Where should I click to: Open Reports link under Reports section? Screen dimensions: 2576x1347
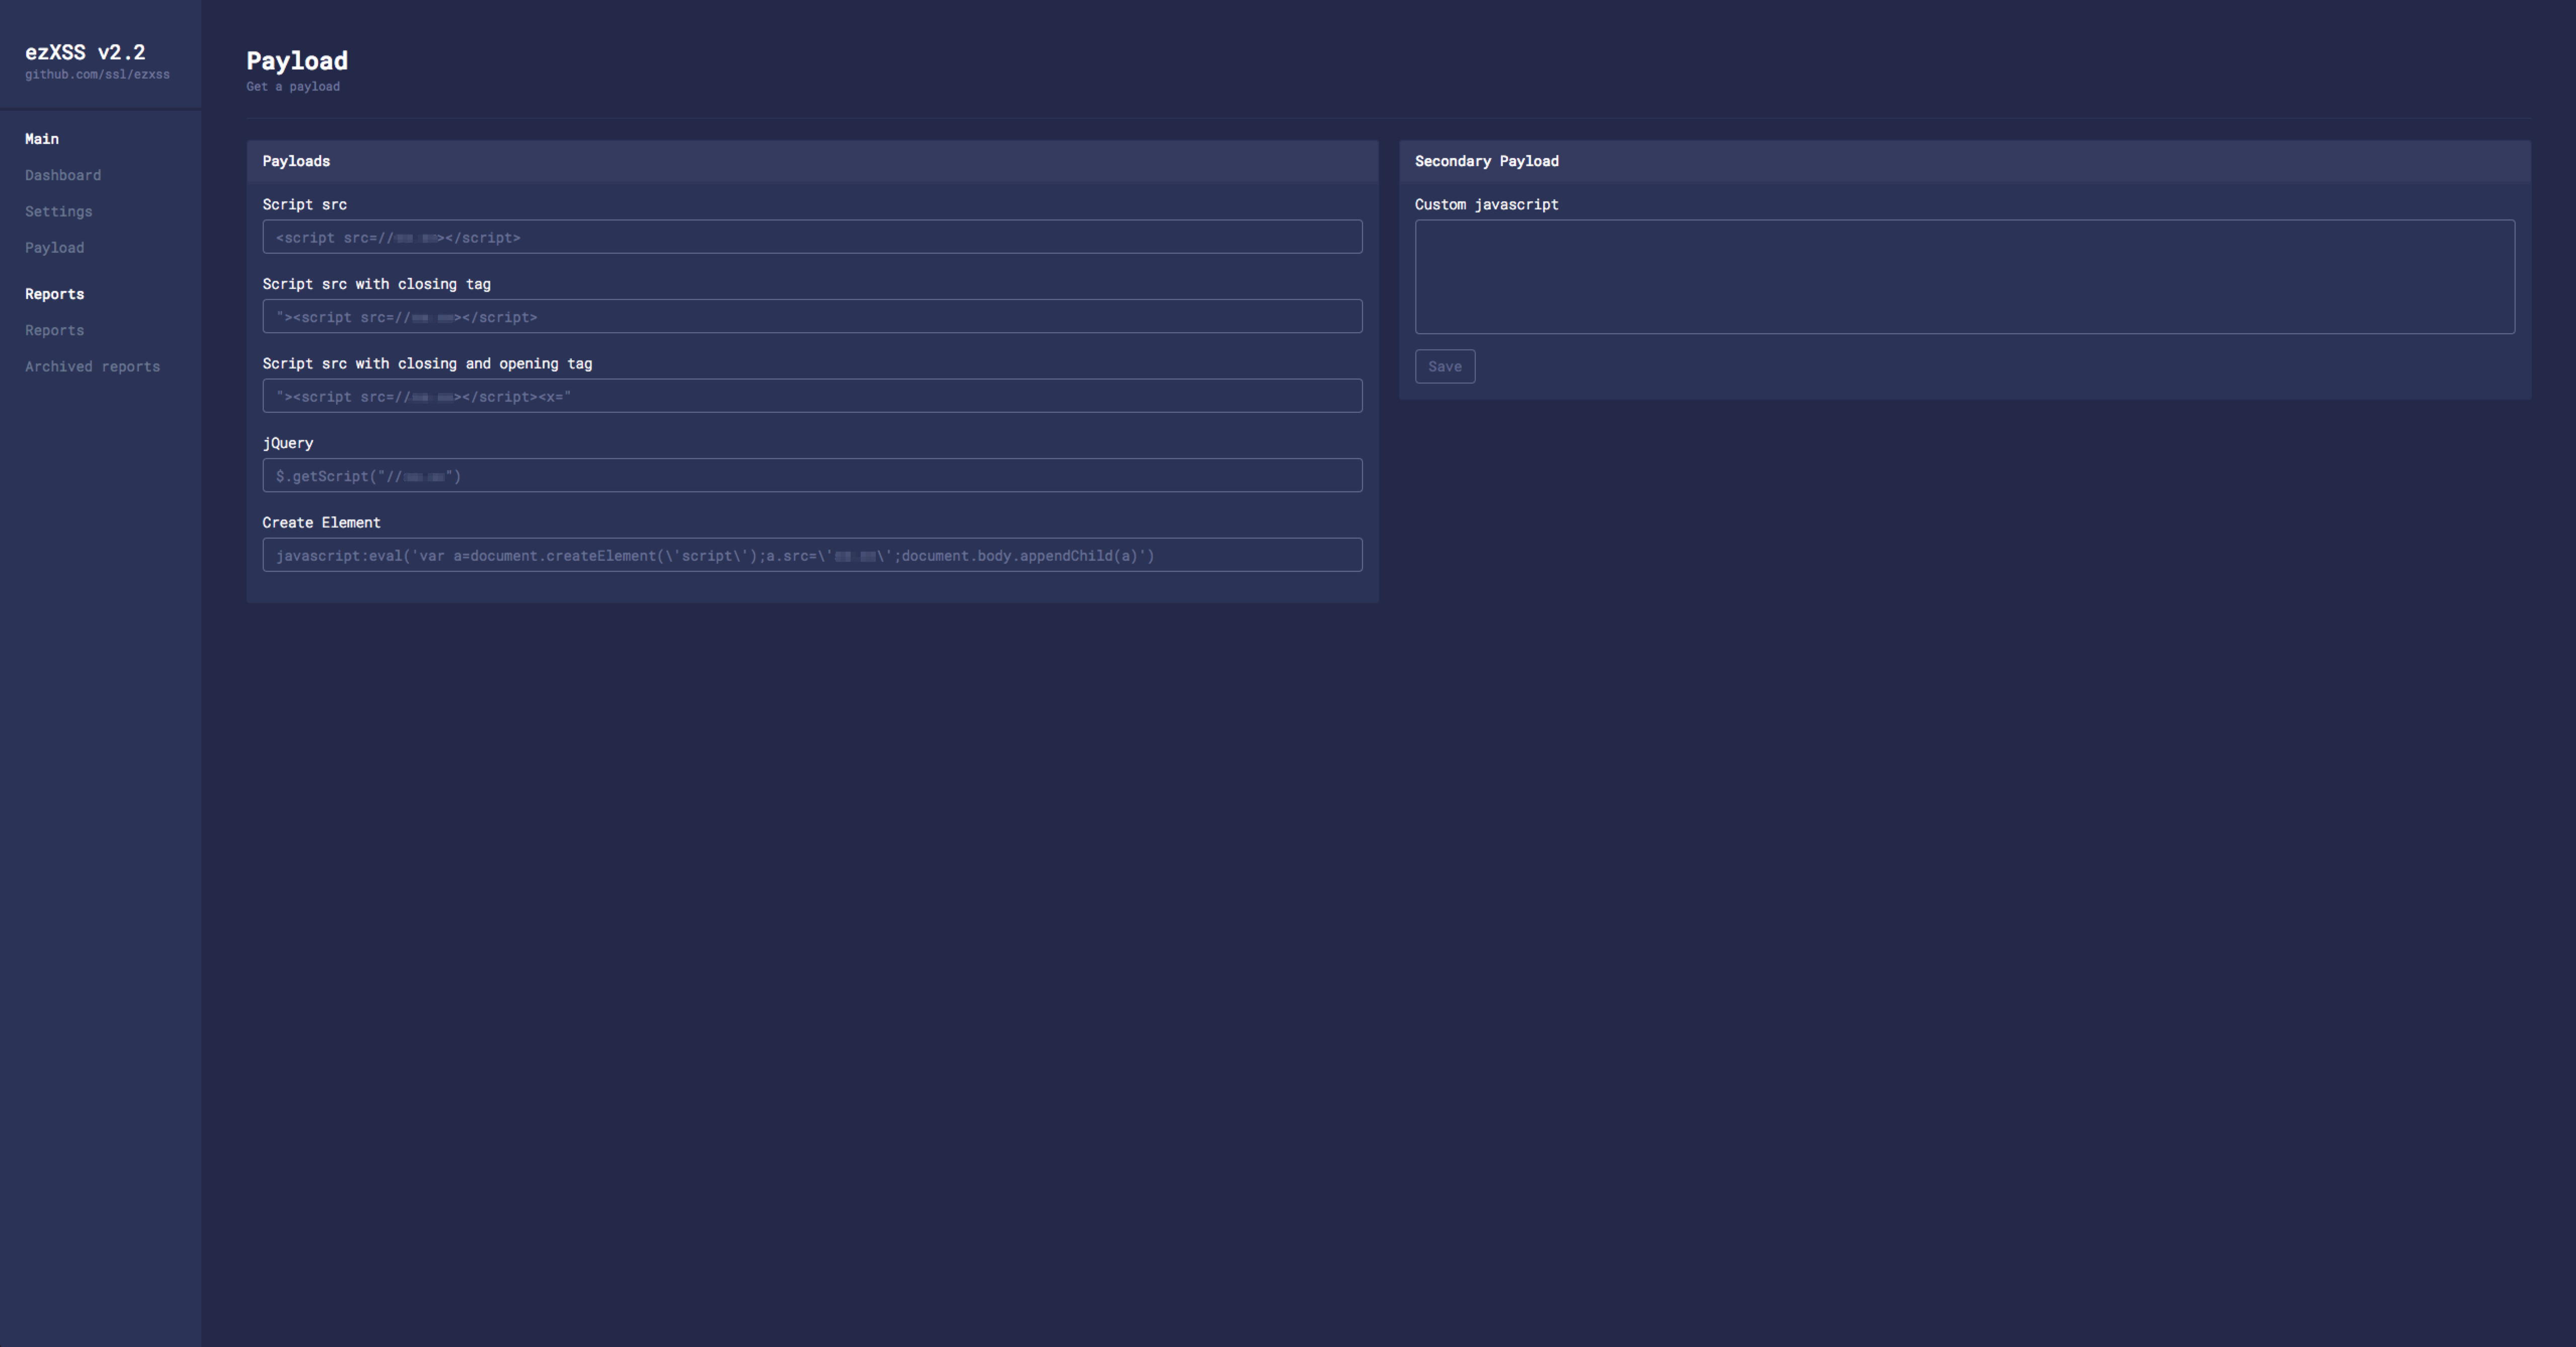(54, 331)
